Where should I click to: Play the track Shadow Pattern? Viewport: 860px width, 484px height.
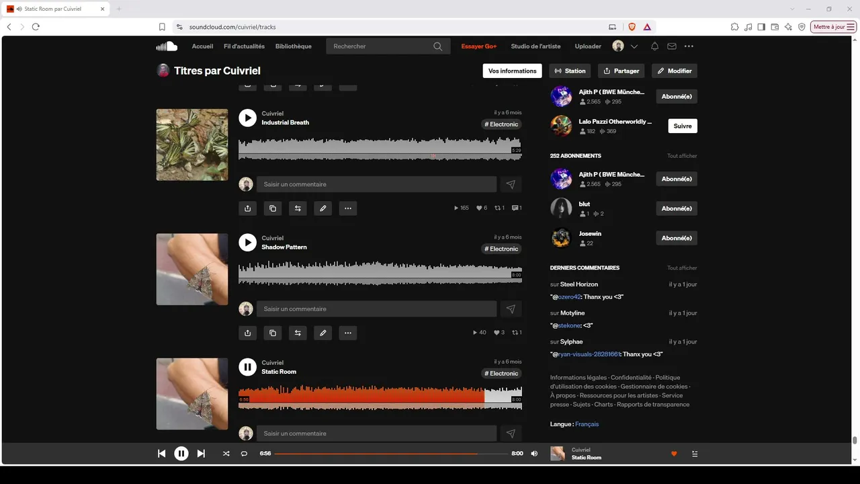(x=247, y=242)
